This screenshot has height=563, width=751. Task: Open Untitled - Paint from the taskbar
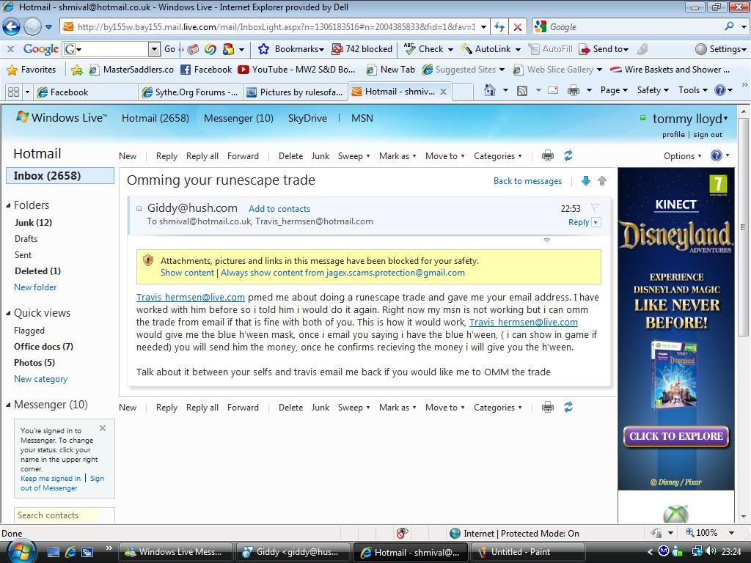pos(527,552)
